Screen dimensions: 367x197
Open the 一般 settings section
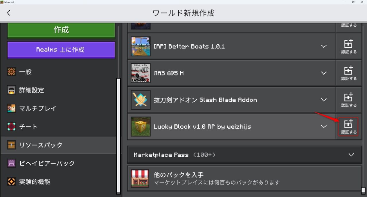[59, 72]
